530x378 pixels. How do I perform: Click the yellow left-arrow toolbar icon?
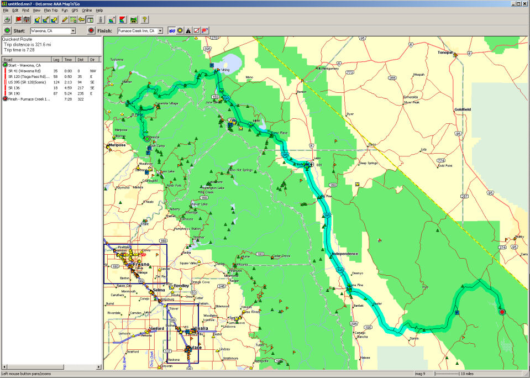click(x=81, y=19)
